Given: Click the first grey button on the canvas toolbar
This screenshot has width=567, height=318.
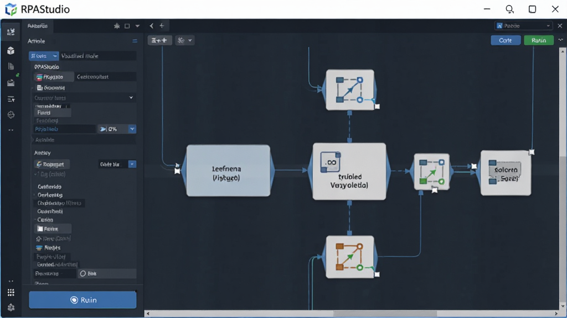Looking at the screenshot, I should click(x=159, y=40).
